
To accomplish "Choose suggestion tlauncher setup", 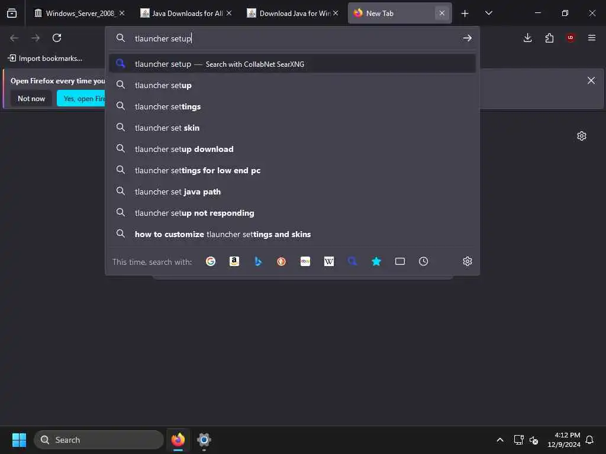I will click(292, 85).
